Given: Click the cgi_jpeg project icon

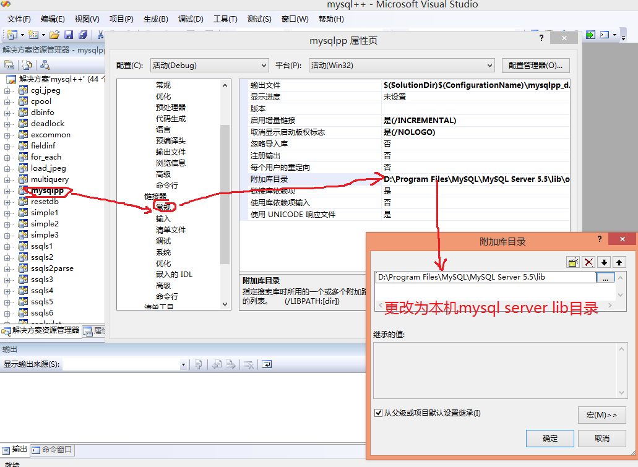Looking at the screenshot, I should [x=23, y=90].
